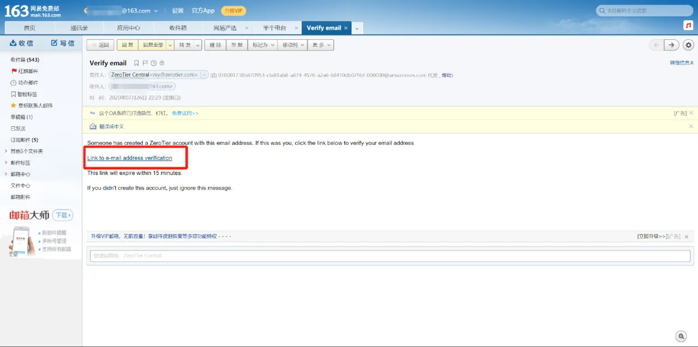The width and height of the screenshot is (698, 347).
Task: Close the 网易严选 tab
Action: pyautogui.click(x=247, y=28)
